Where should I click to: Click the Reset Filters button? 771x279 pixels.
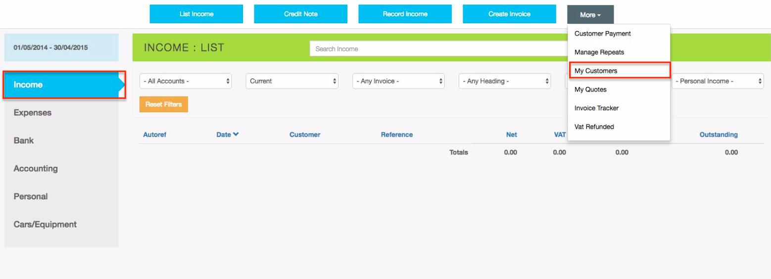click(164, 104)
